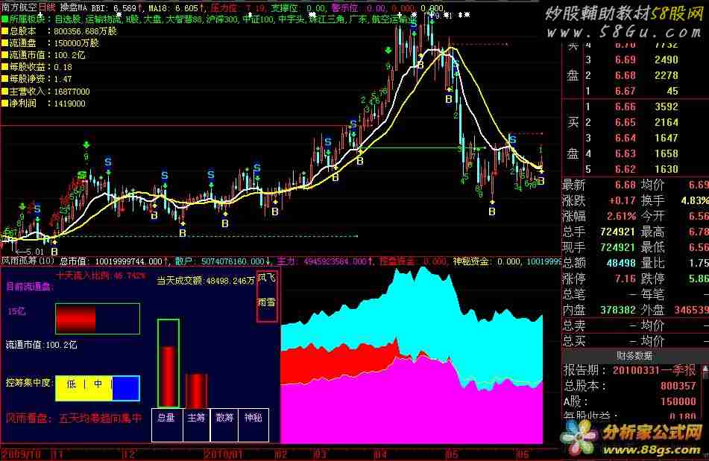Click the 主筹 column label box
The height and width of the screenshot is (461, 709).
click(195, 419)
